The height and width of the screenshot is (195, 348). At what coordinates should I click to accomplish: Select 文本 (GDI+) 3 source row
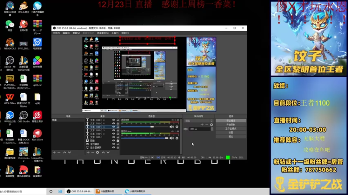click(x=103, y=130)
